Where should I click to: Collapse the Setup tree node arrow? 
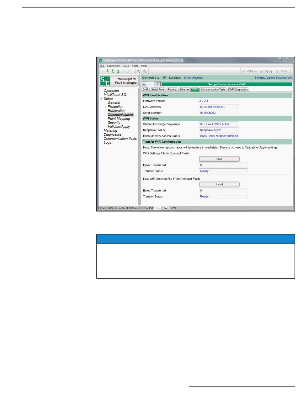pos(101,99)
